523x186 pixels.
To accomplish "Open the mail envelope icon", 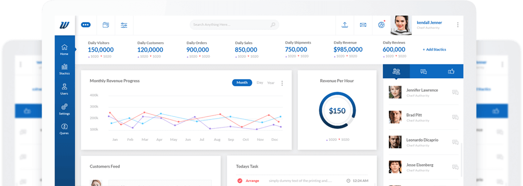I will [x=363, y=25].
